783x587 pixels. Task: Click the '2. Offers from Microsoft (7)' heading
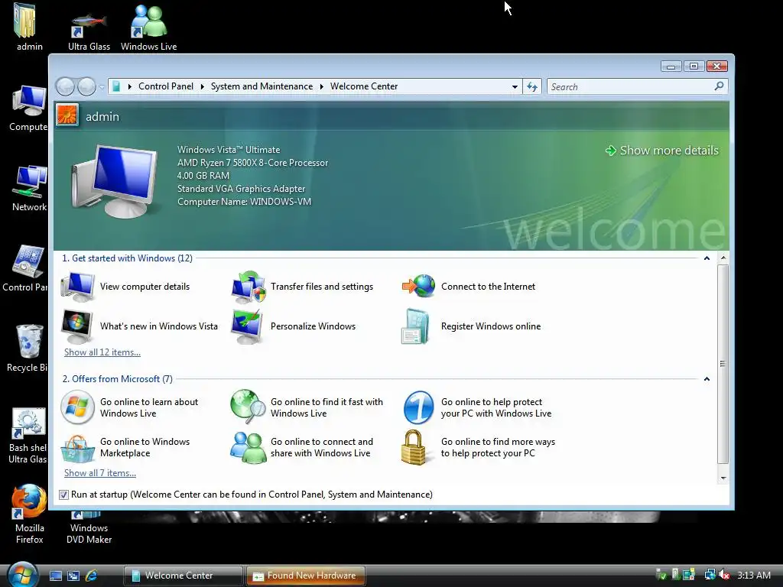(x=117, y=379)
